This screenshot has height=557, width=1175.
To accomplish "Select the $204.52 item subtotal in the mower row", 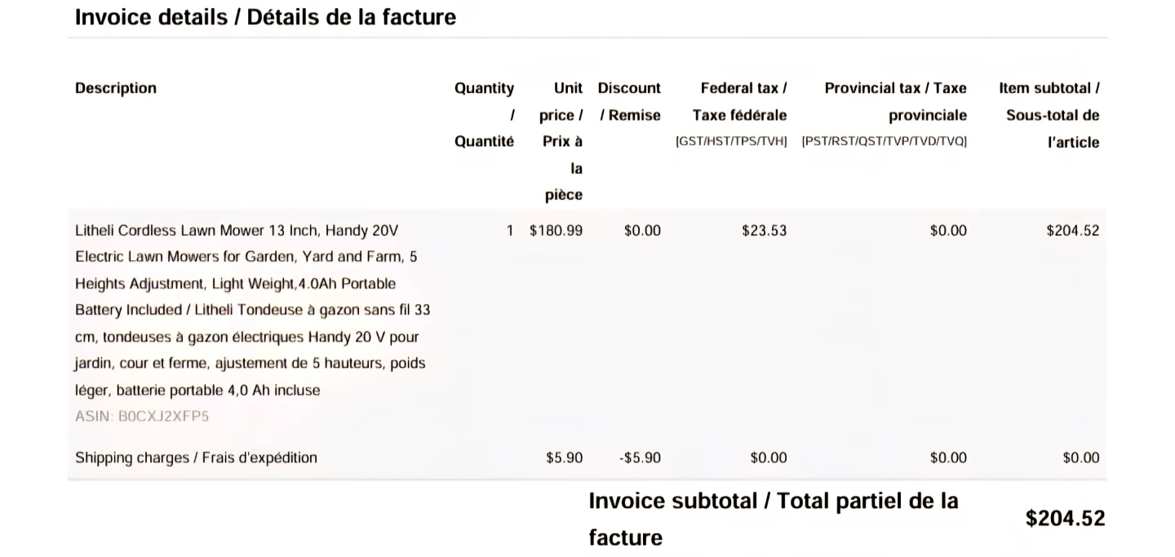I will coord(1073,231).
